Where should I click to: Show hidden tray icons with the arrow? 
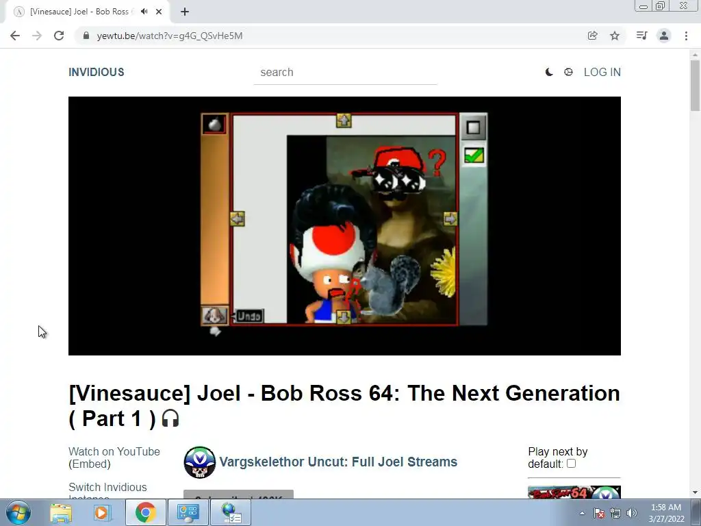point(582,513)
